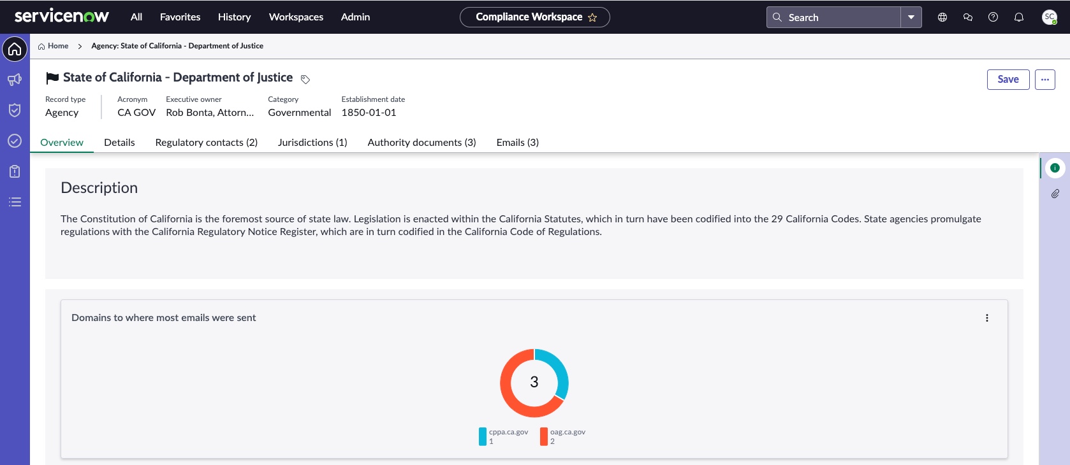
Task: Open the more actions ellipsis button
Action: (x=1045, y=80)
